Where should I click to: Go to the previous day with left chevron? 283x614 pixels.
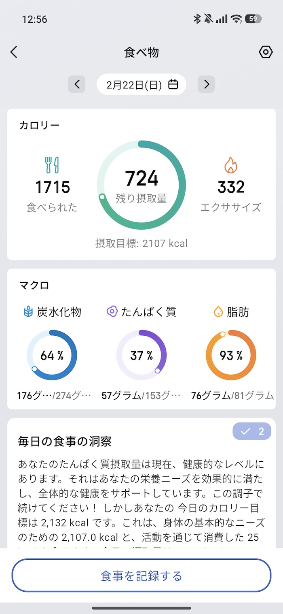[77, 84]
